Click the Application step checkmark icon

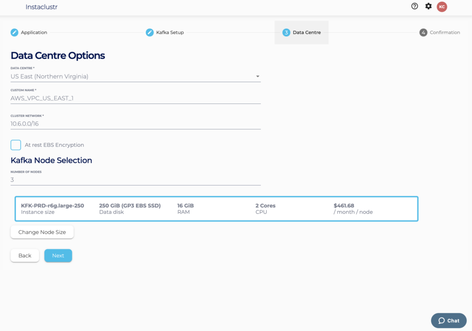click(x=13, y=32)
